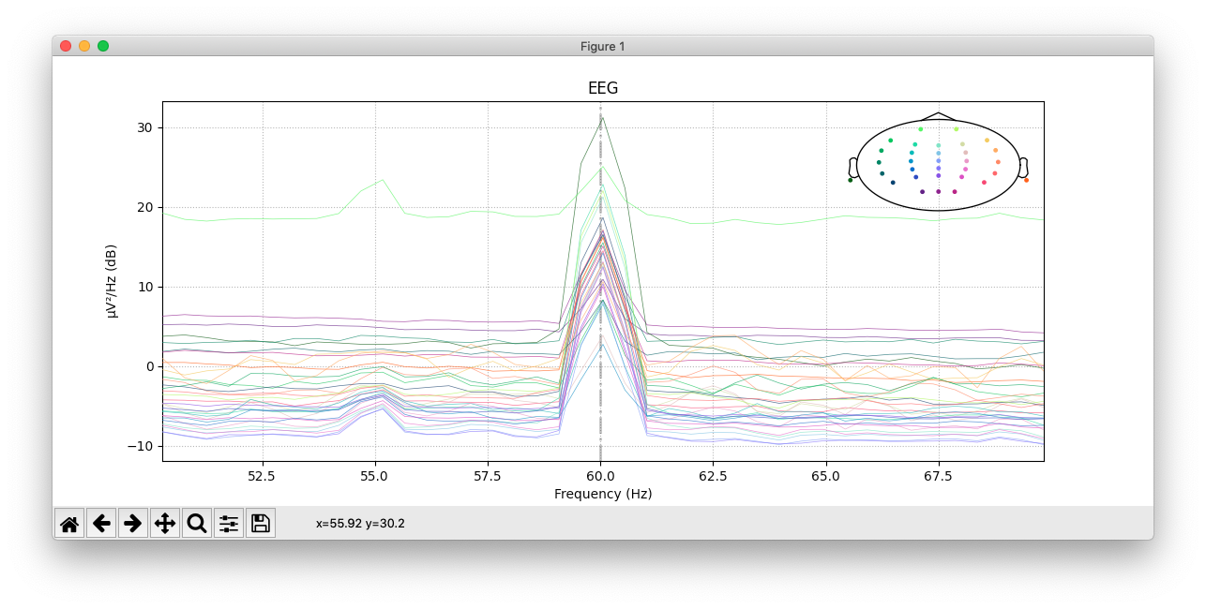Click the 0 y-axis tick label
The image size is (1206, 609).
(151, 366)
